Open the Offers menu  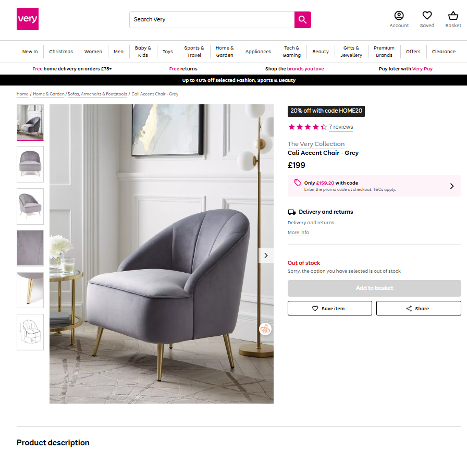(x=413, y=52)
